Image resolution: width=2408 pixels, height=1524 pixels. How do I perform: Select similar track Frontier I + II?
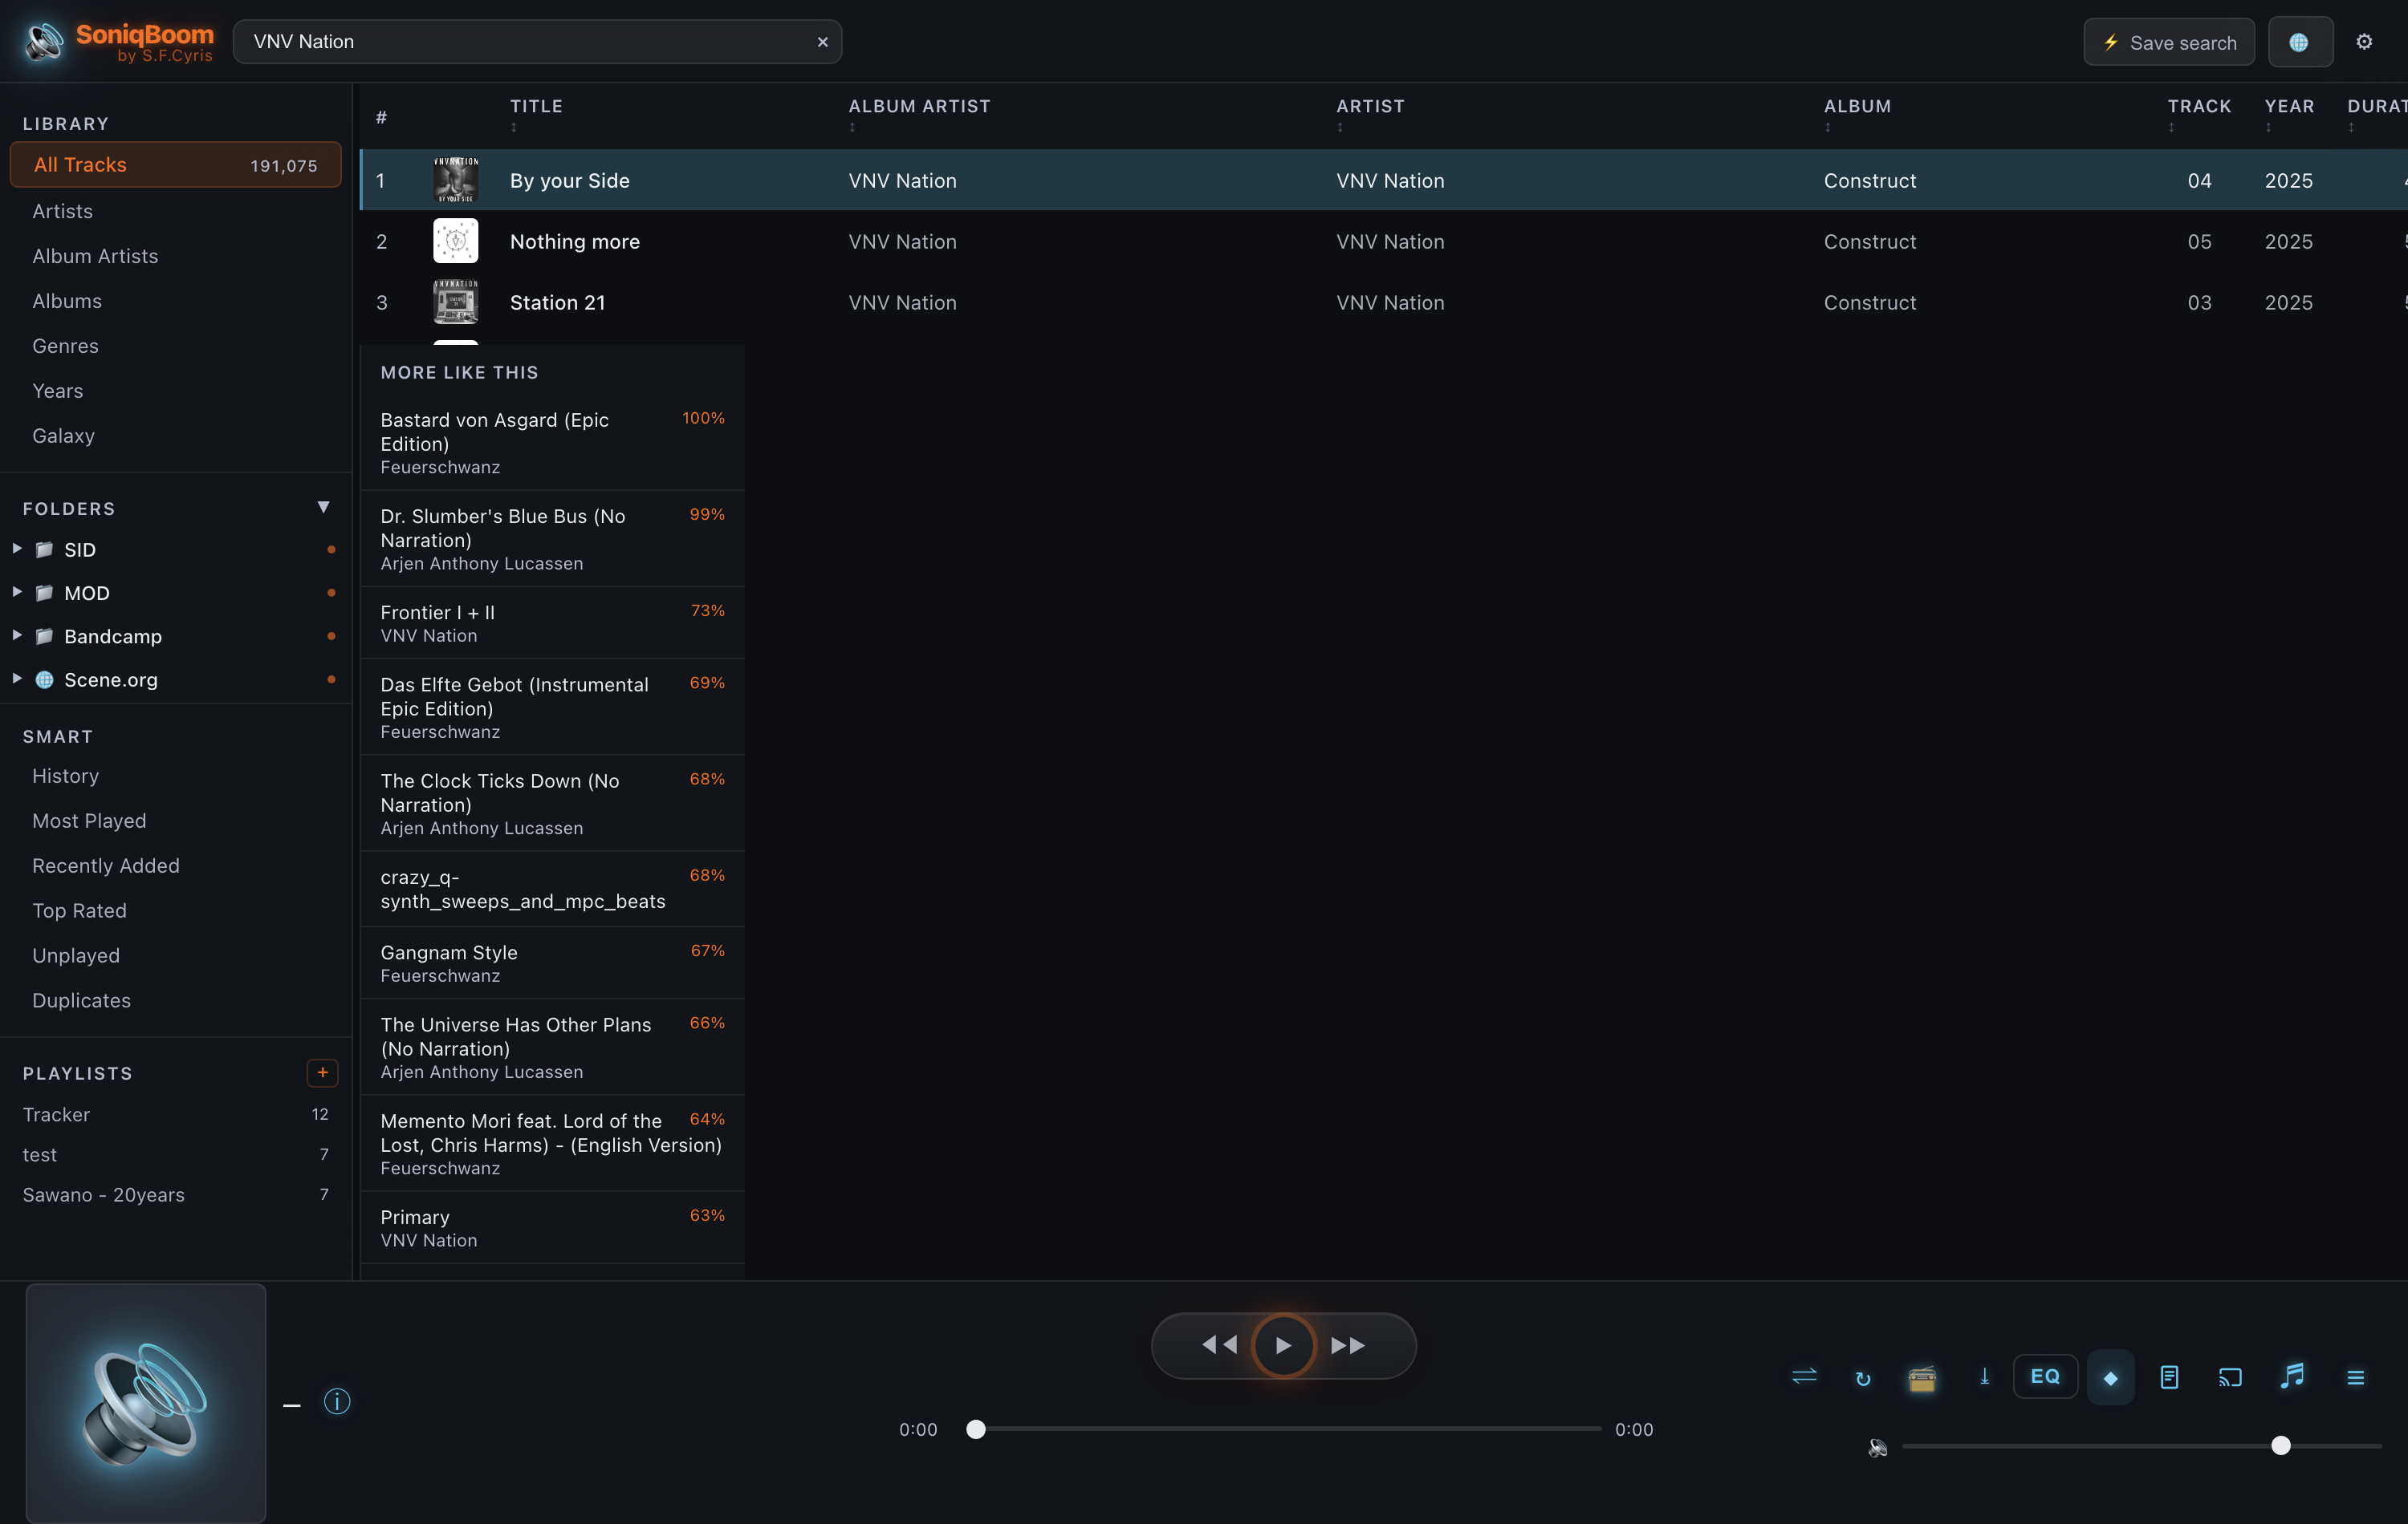tap(552, 622)
